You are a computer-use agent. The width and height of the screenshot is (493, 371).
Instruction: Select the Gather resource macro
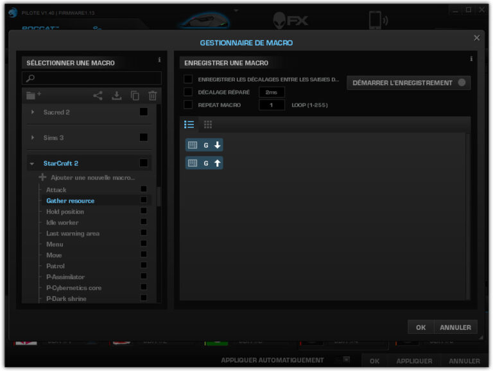[x=71, y=201]
